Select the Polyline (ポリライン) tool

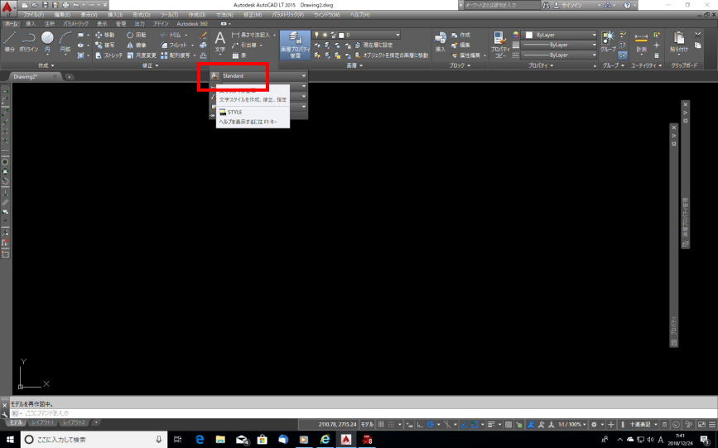tap(29, 41)
